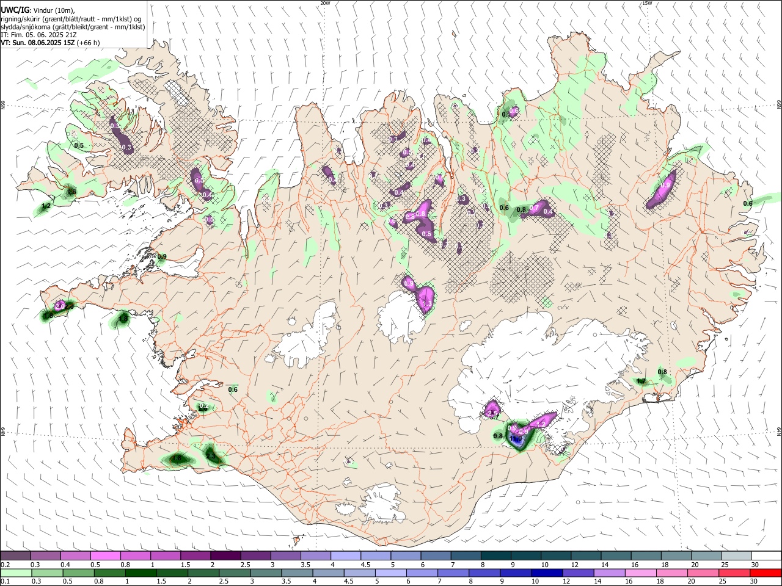Viewport: 782px width, 586px height.
Task: Pick the bright pink swatch between 0.5 and 0.8 in the upper legend row
Action: click(x=105, y=555)
